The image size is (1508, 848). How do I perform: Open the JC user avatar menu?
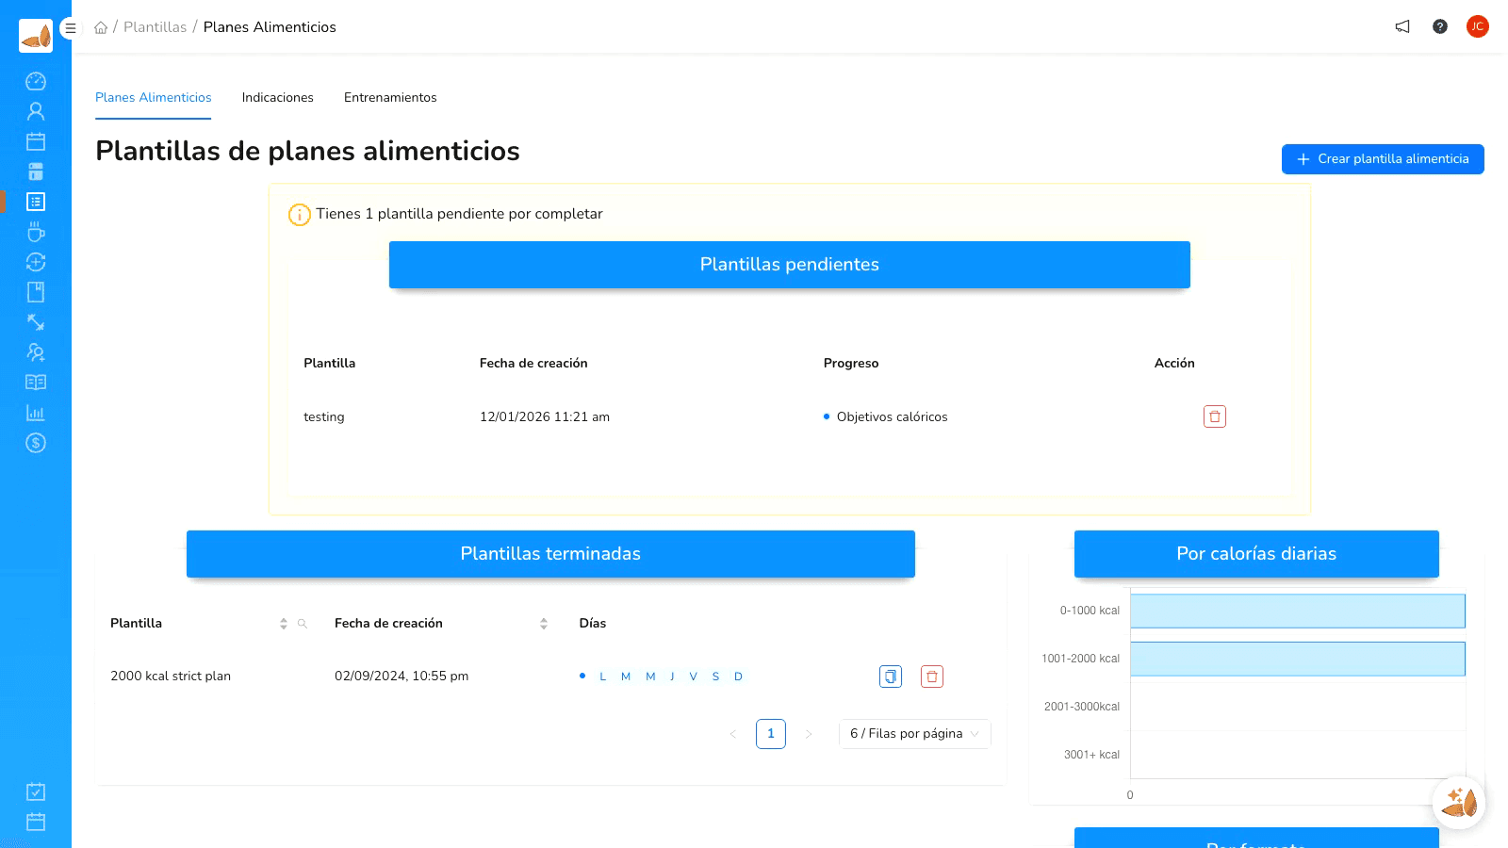point(1478,26)
